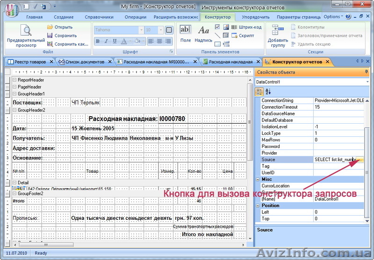Switch properties to categorized view
This screenshot has width=374, height=260.
259,91
